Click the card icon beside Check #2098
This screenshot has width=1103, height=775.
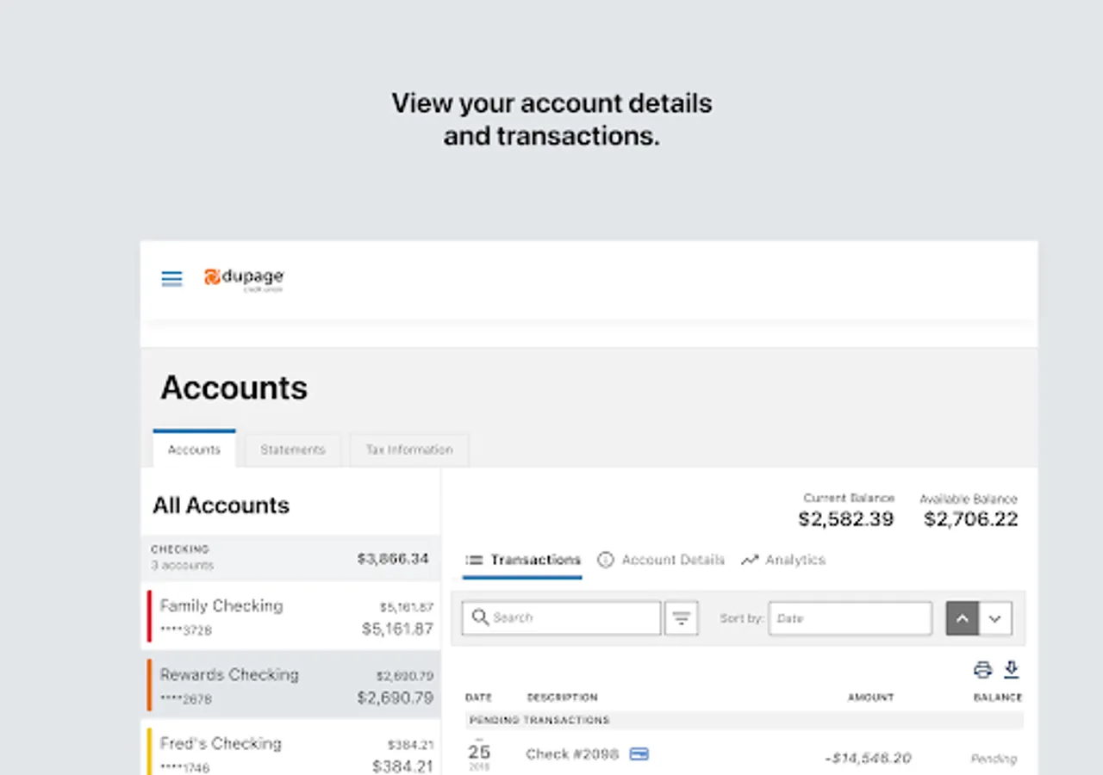639,753
